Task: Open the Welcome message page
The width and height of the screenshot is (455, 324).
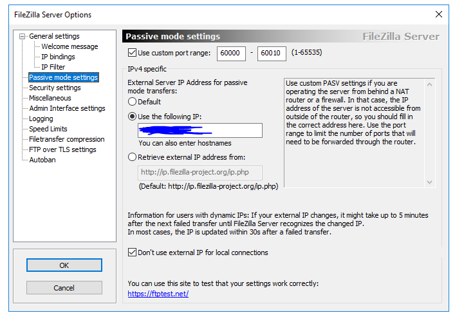Action: tap(70, 46)
